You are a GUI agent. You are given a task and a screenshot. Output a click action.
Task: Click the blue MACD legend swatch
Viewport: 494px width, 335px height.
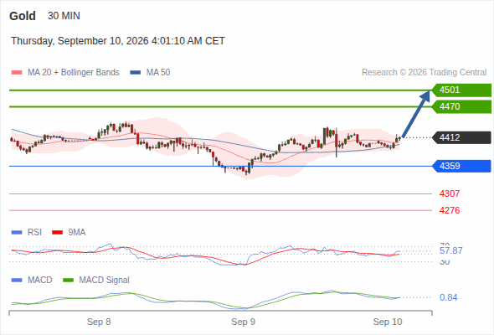pyautogui.click(x=17, y=281)
